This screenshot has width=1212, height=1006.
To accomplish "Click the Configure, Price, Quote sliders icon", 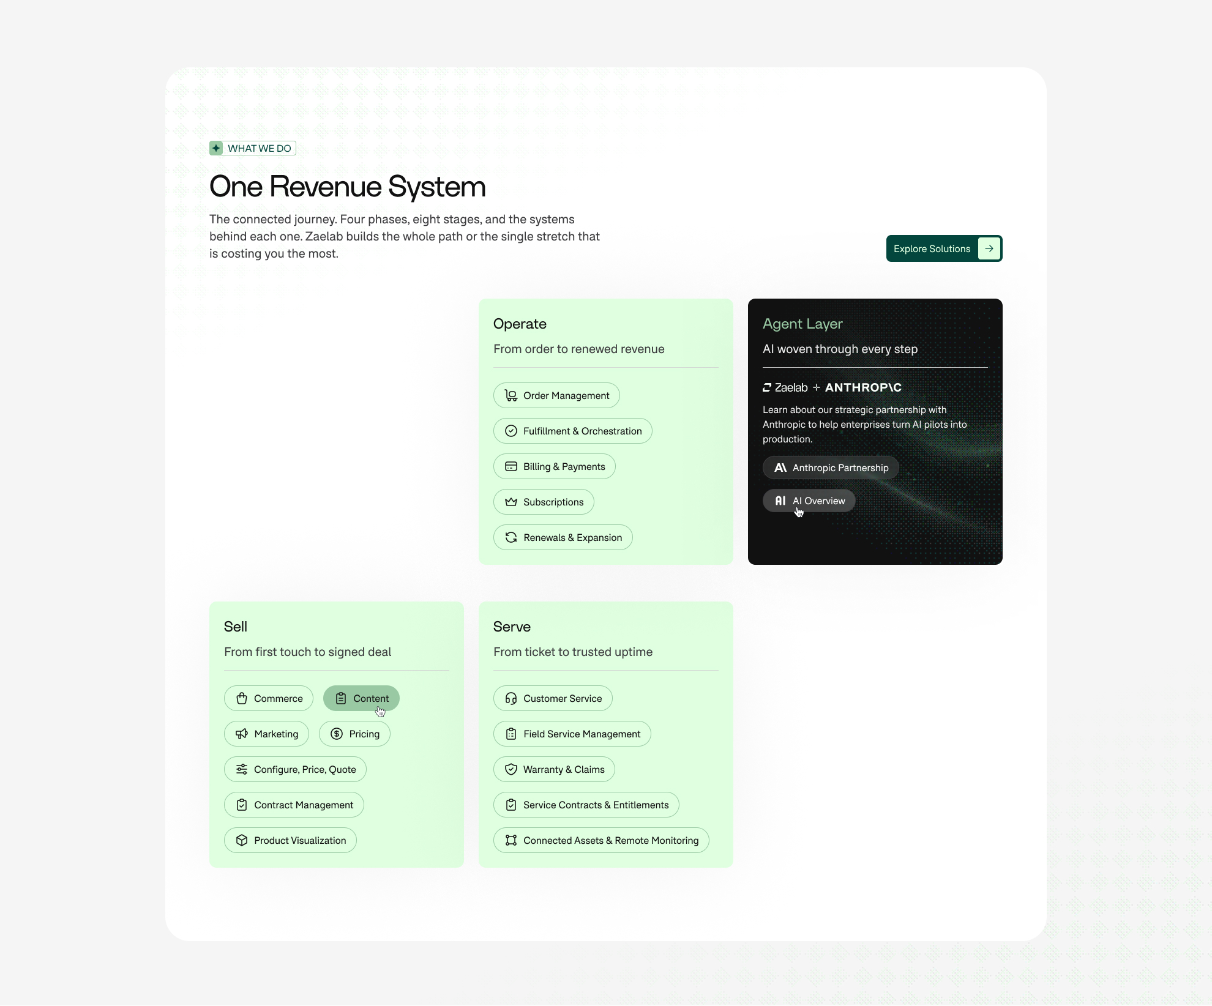I will pyautogui.click(x=242, y=770).
